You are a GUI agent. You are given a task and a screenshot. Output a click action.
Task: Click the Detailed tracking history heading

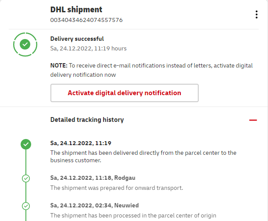pos(87,120)
